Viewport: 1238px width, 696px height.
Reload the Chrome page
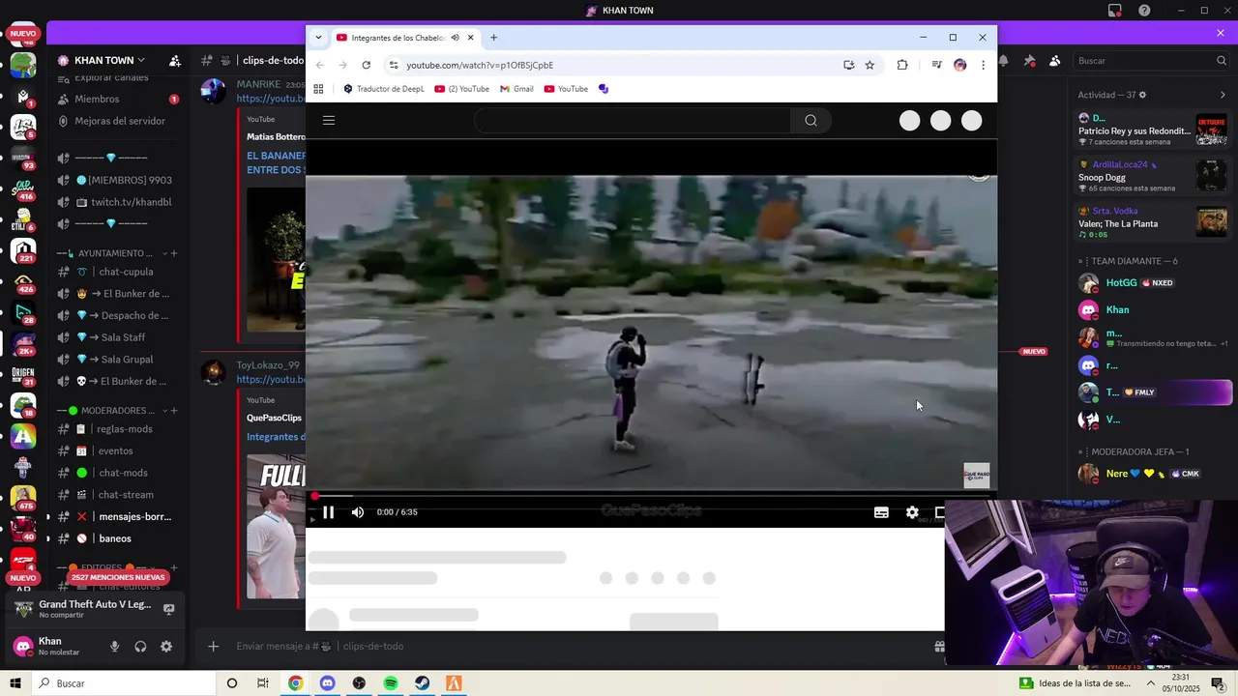pos(366,65)
